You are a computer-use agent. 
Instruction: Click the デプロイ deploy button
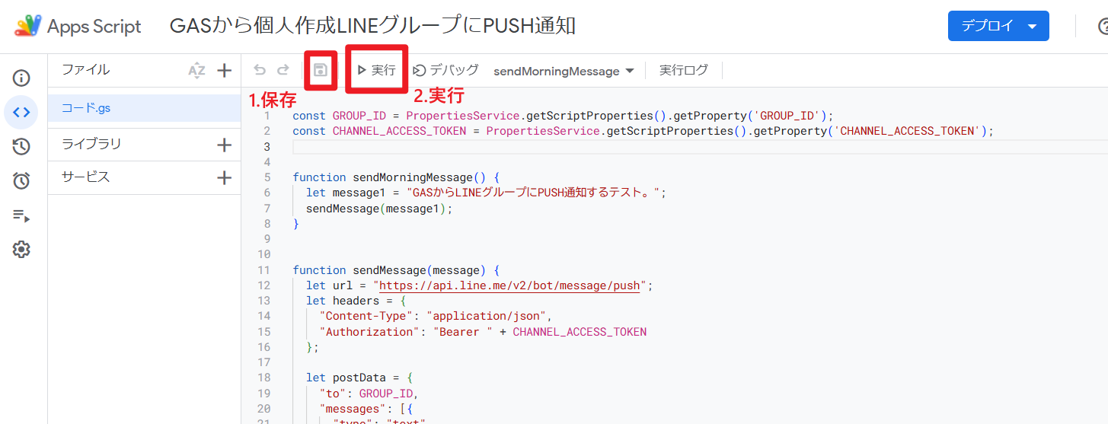998,26
